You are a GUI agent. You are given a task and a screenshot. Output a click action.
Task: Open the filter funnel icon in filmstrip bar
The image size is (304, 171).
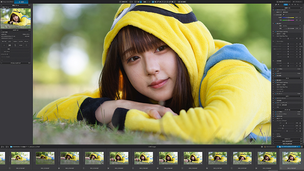coord(6,147)
